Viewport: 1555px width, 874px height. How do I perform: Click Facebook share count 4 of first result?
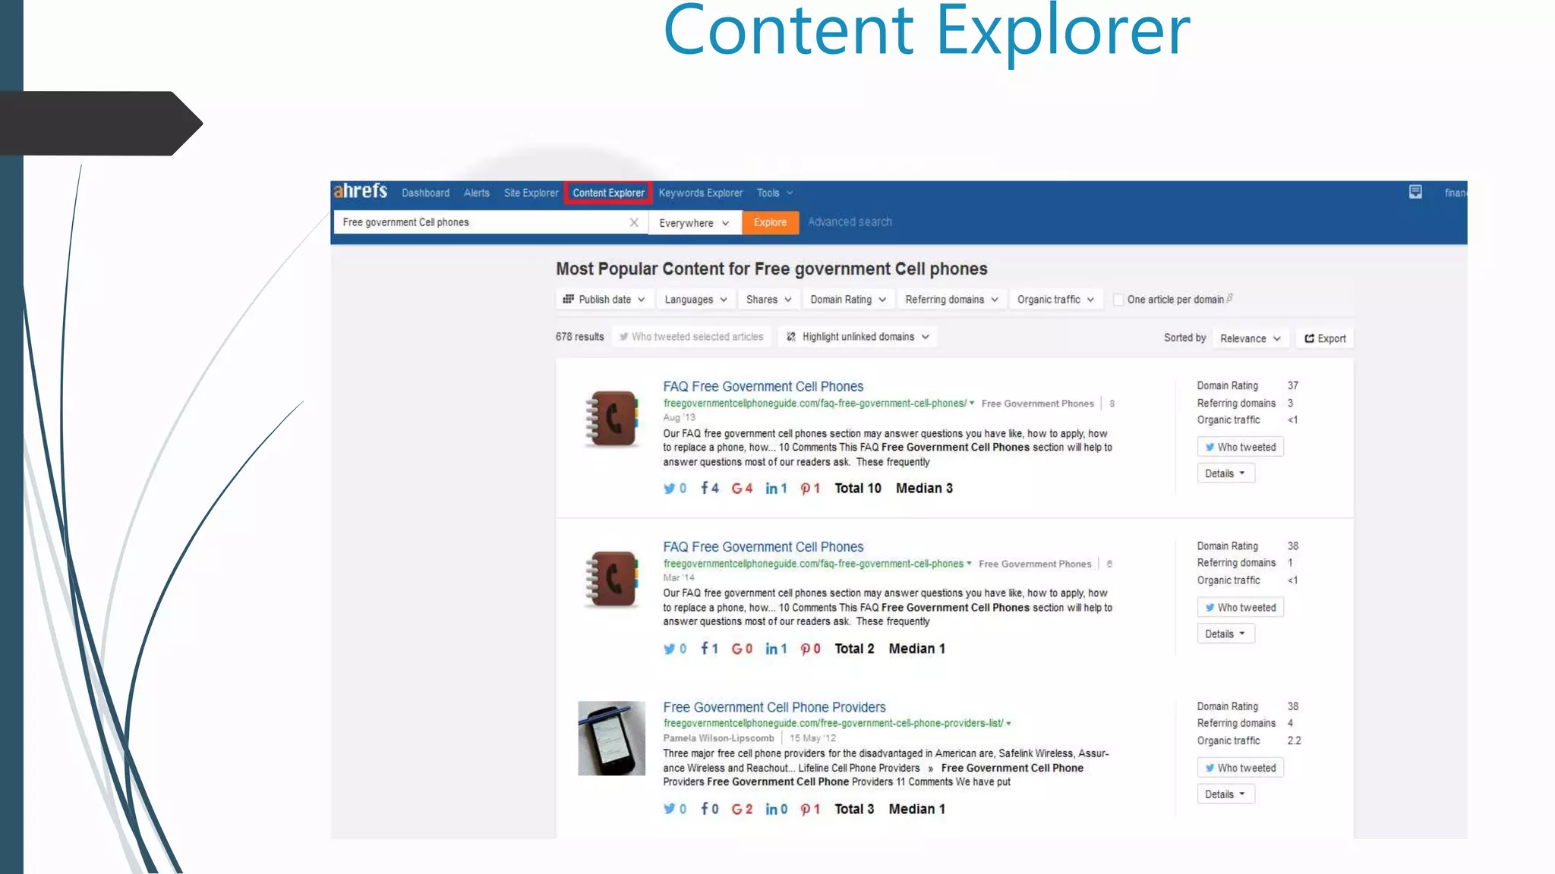pyautogui.click(x=710, y=488)
